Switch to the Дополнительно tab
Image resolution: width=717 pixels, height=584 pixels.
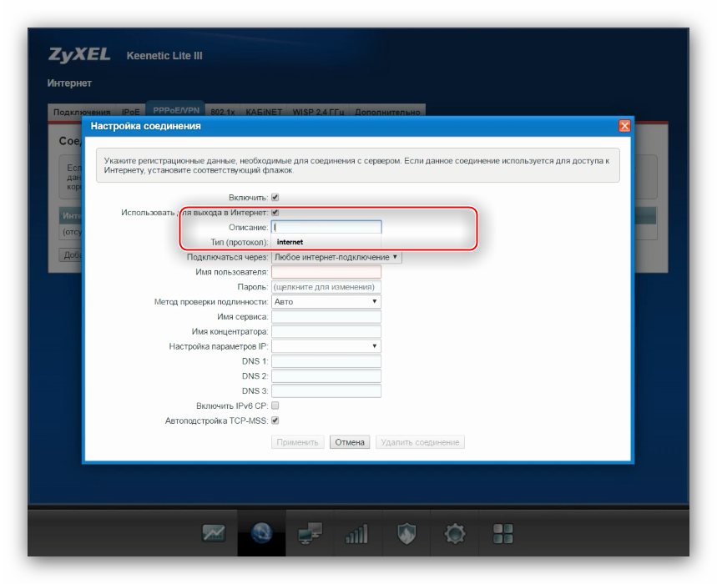point(387,112)
